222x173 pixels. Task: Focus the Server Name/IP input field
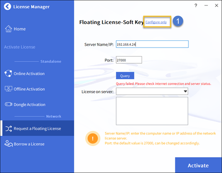152,44
